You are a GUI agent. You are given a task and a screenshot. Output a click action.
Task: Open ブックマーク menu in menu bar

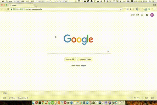[x=40, y=1]
